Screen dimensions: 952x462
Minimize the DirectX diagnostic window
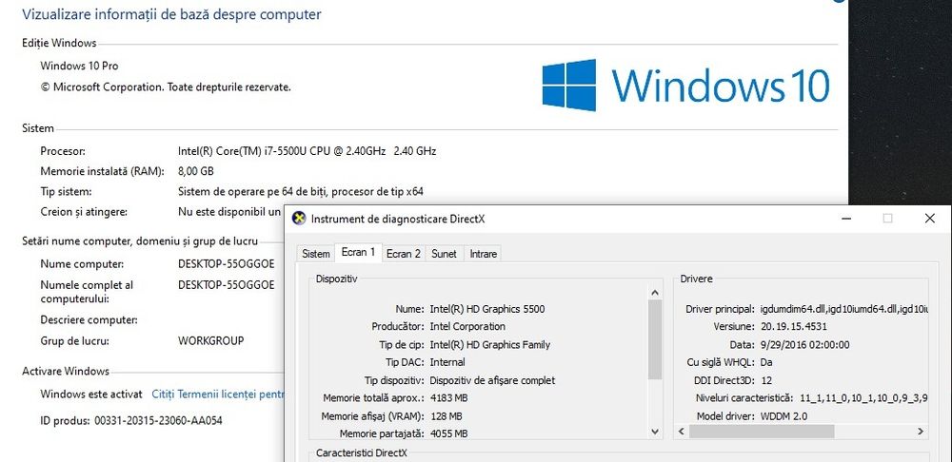pos(846,219)
